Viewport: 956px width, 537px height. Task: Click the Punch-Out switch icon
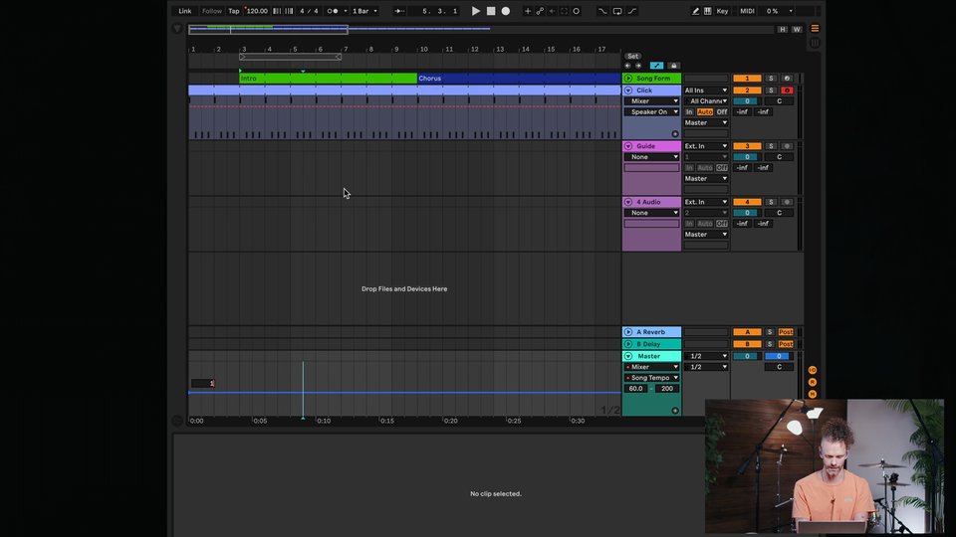632,11
